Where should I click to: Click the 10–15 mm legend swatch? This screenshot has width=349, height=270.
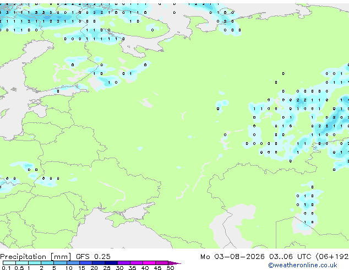pos(73,263)
